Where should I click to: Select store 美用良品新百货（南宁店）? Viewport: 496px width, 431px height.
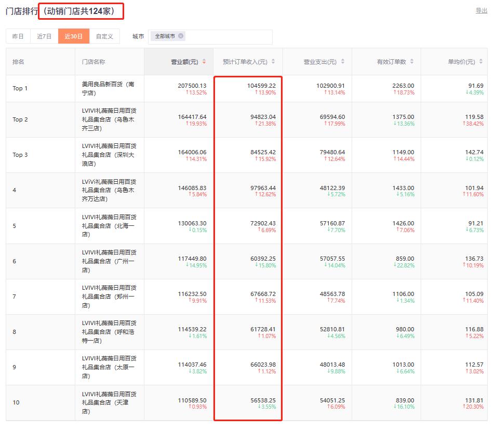108,89
